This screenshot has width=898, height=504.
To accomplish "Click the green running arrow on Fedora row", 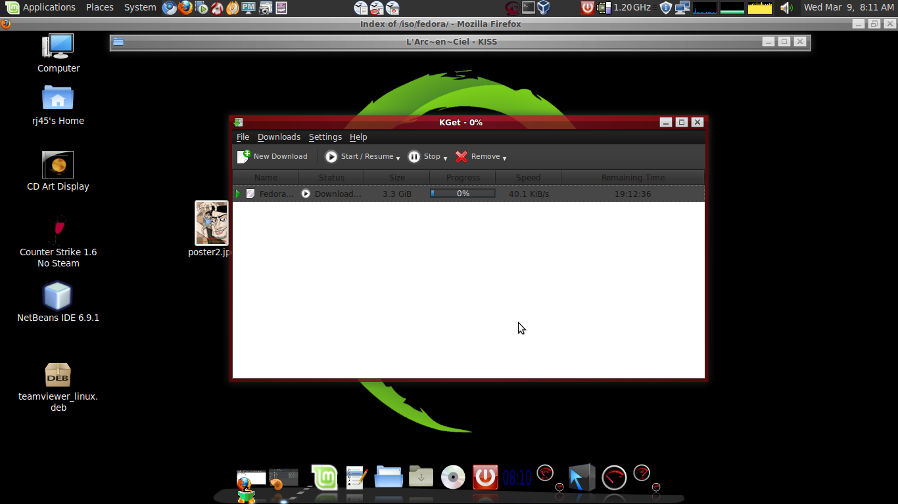I will (x=238, y=194).
